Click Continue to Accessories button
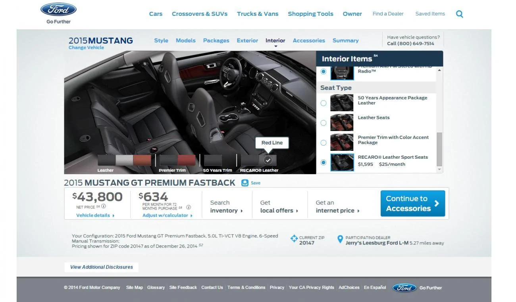This screenshot has width=516, height=302. click(413, 204)
